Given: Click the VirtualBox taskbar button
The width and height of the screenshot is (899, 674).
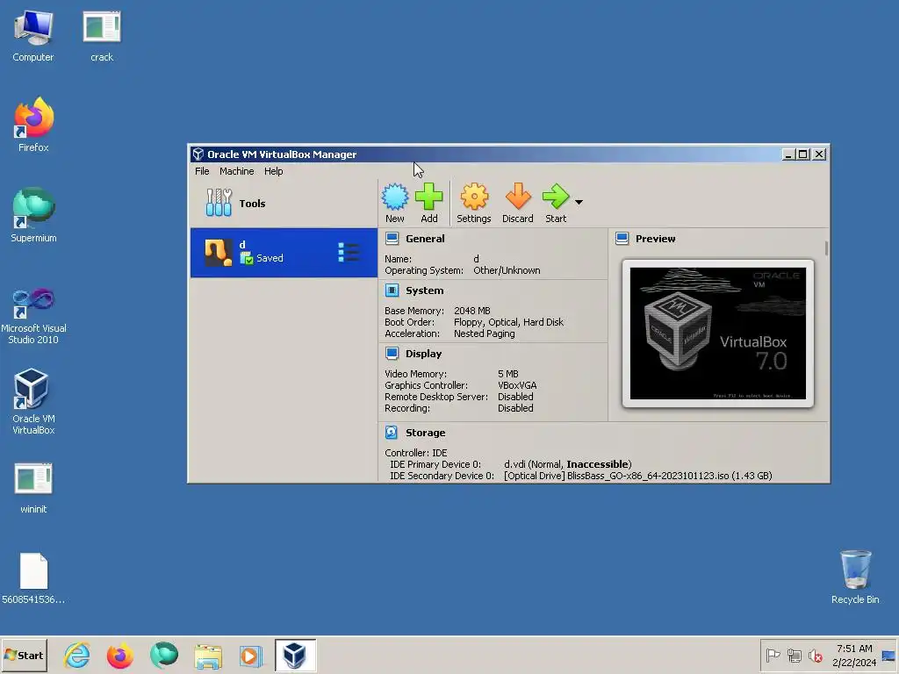Looking at the screenshot, I should (x=295, y=655).
